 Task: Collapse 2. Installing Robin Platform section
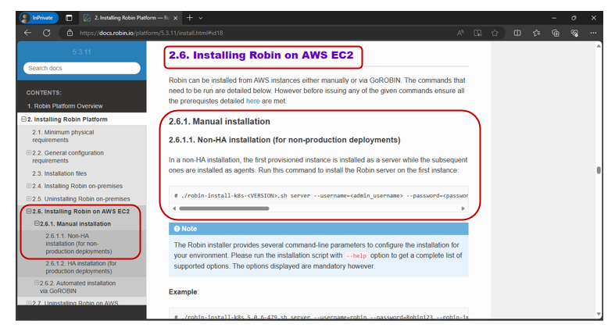coord(24,119)
